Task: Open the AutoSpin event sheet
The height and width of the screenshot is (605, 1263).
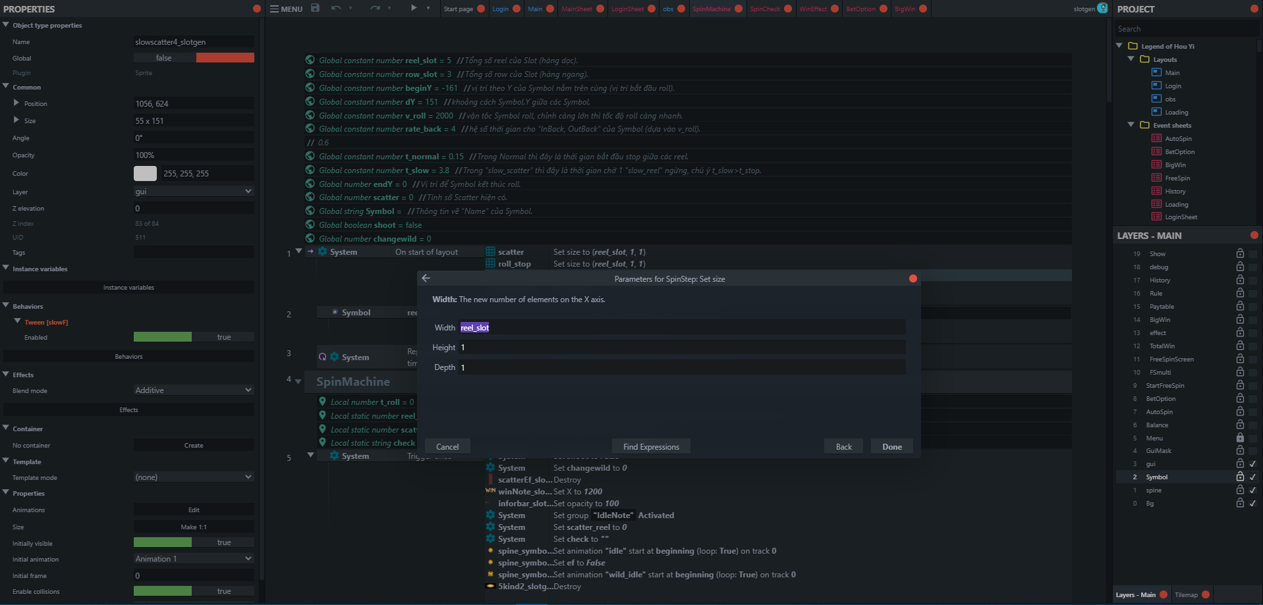Action: (x=1178, y=138)
